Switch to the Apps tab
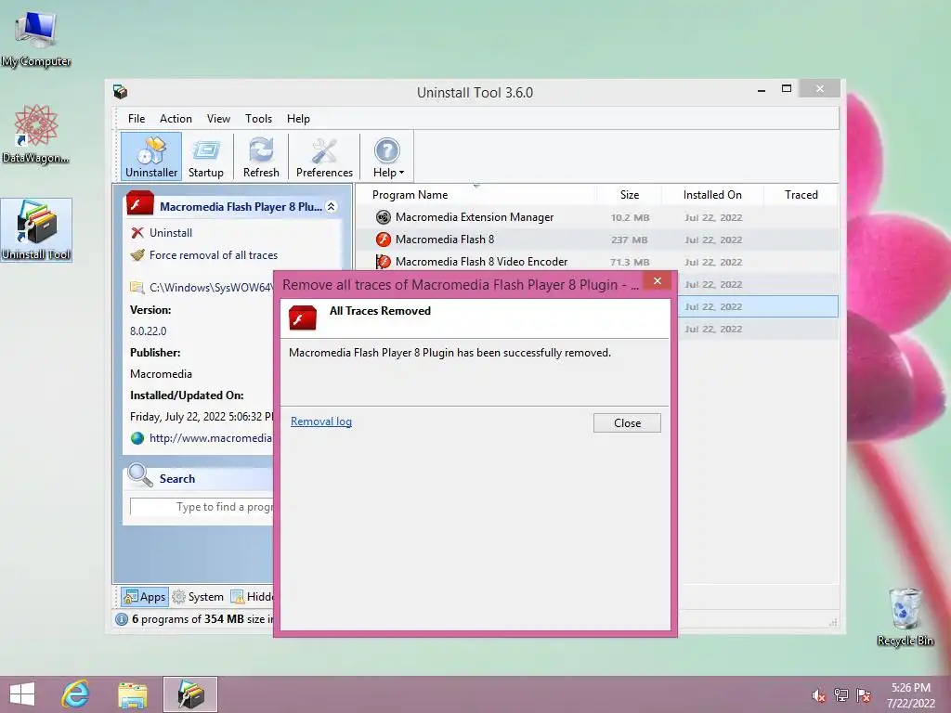 click(144, 597)
